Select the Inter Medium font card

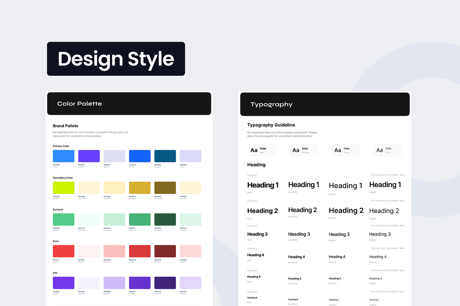tap(346, 150)
